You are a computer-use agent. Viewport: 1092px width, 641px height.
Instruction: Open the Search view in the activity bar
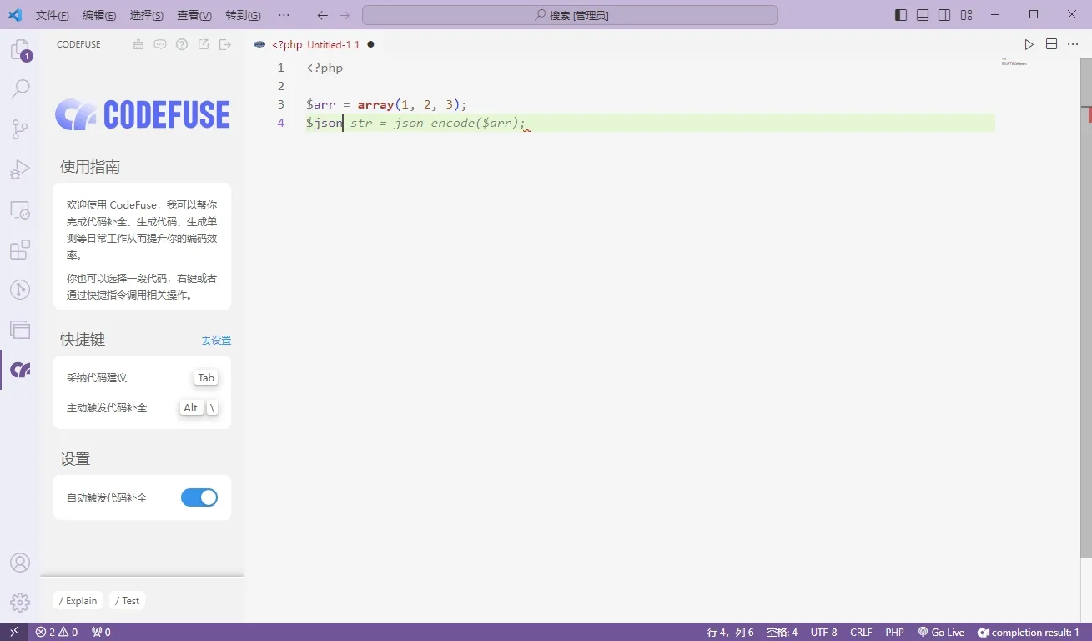click(20, 89)
